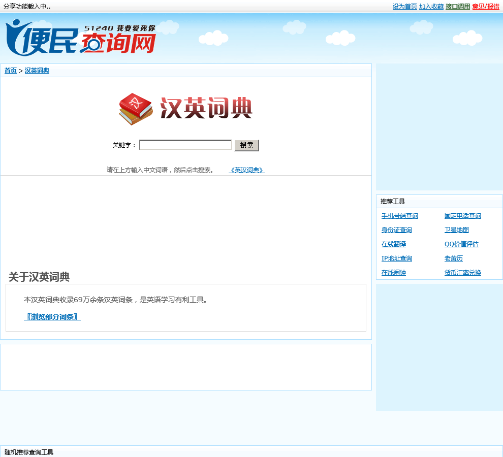Open the 在线翻译 tool
The image size is (503, 457).
(x=394, y=244)
